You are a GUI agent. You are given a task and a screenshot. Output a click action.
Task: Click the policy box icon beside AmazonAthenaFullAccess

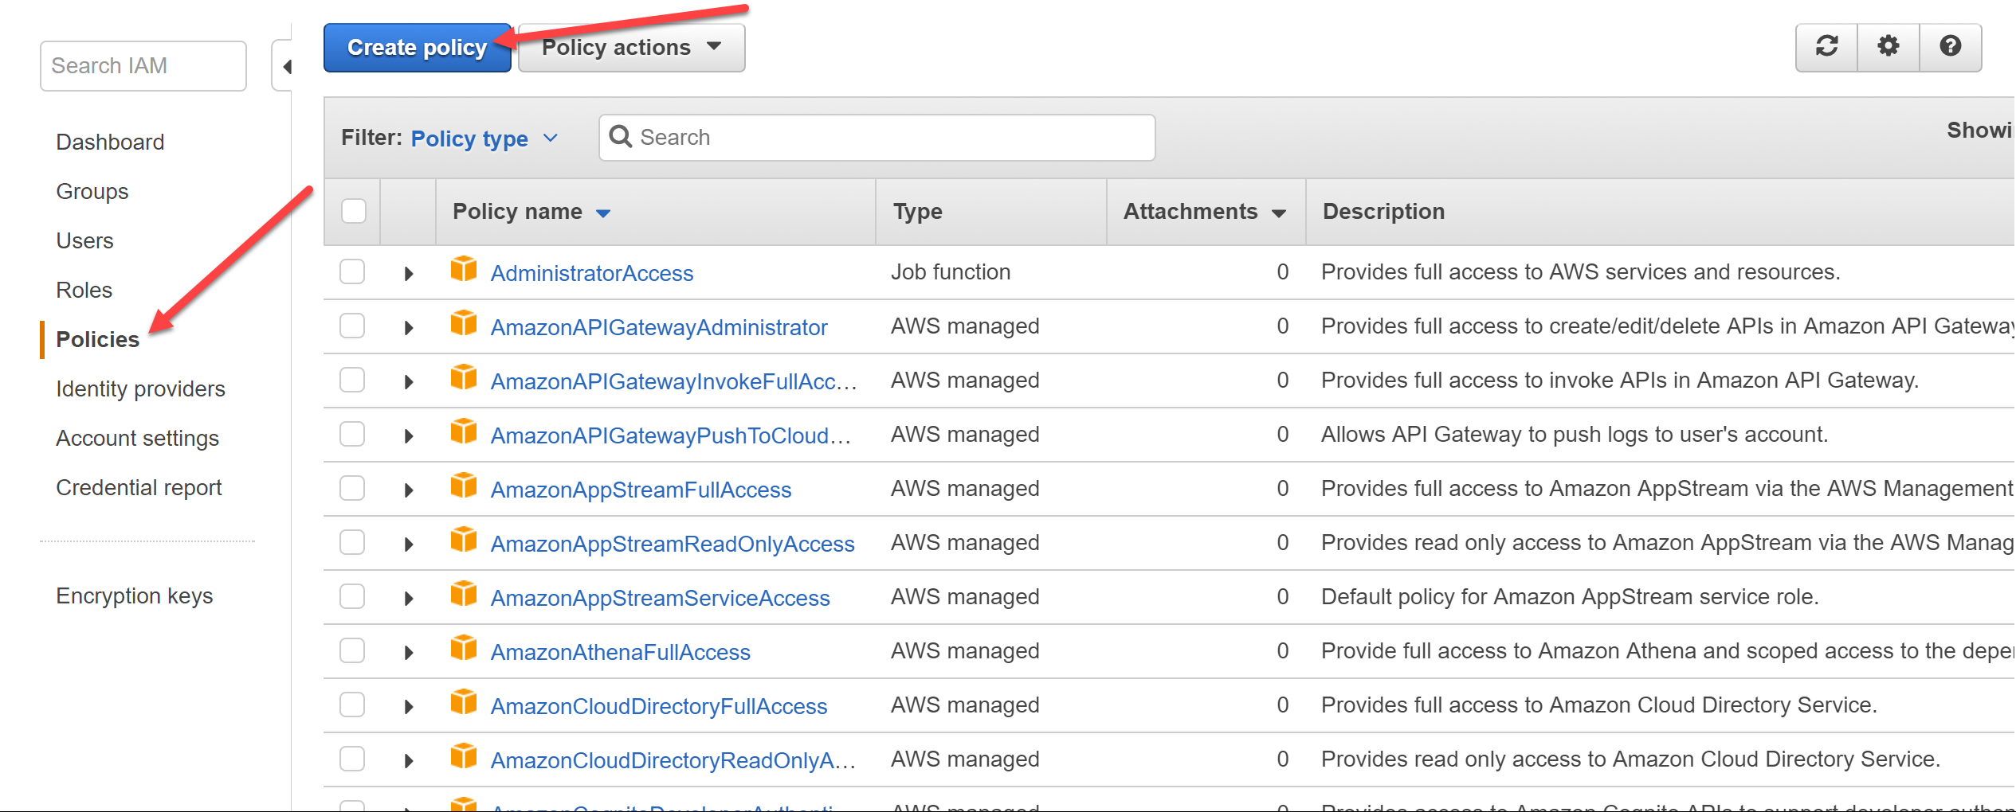464,649
